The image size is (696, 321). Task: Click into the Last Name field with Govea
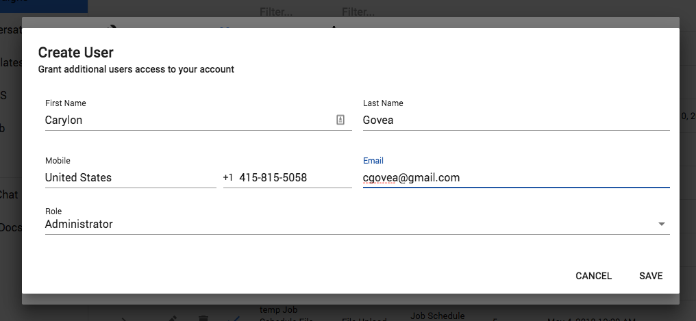pyautogui.click(x=517, y=120)
